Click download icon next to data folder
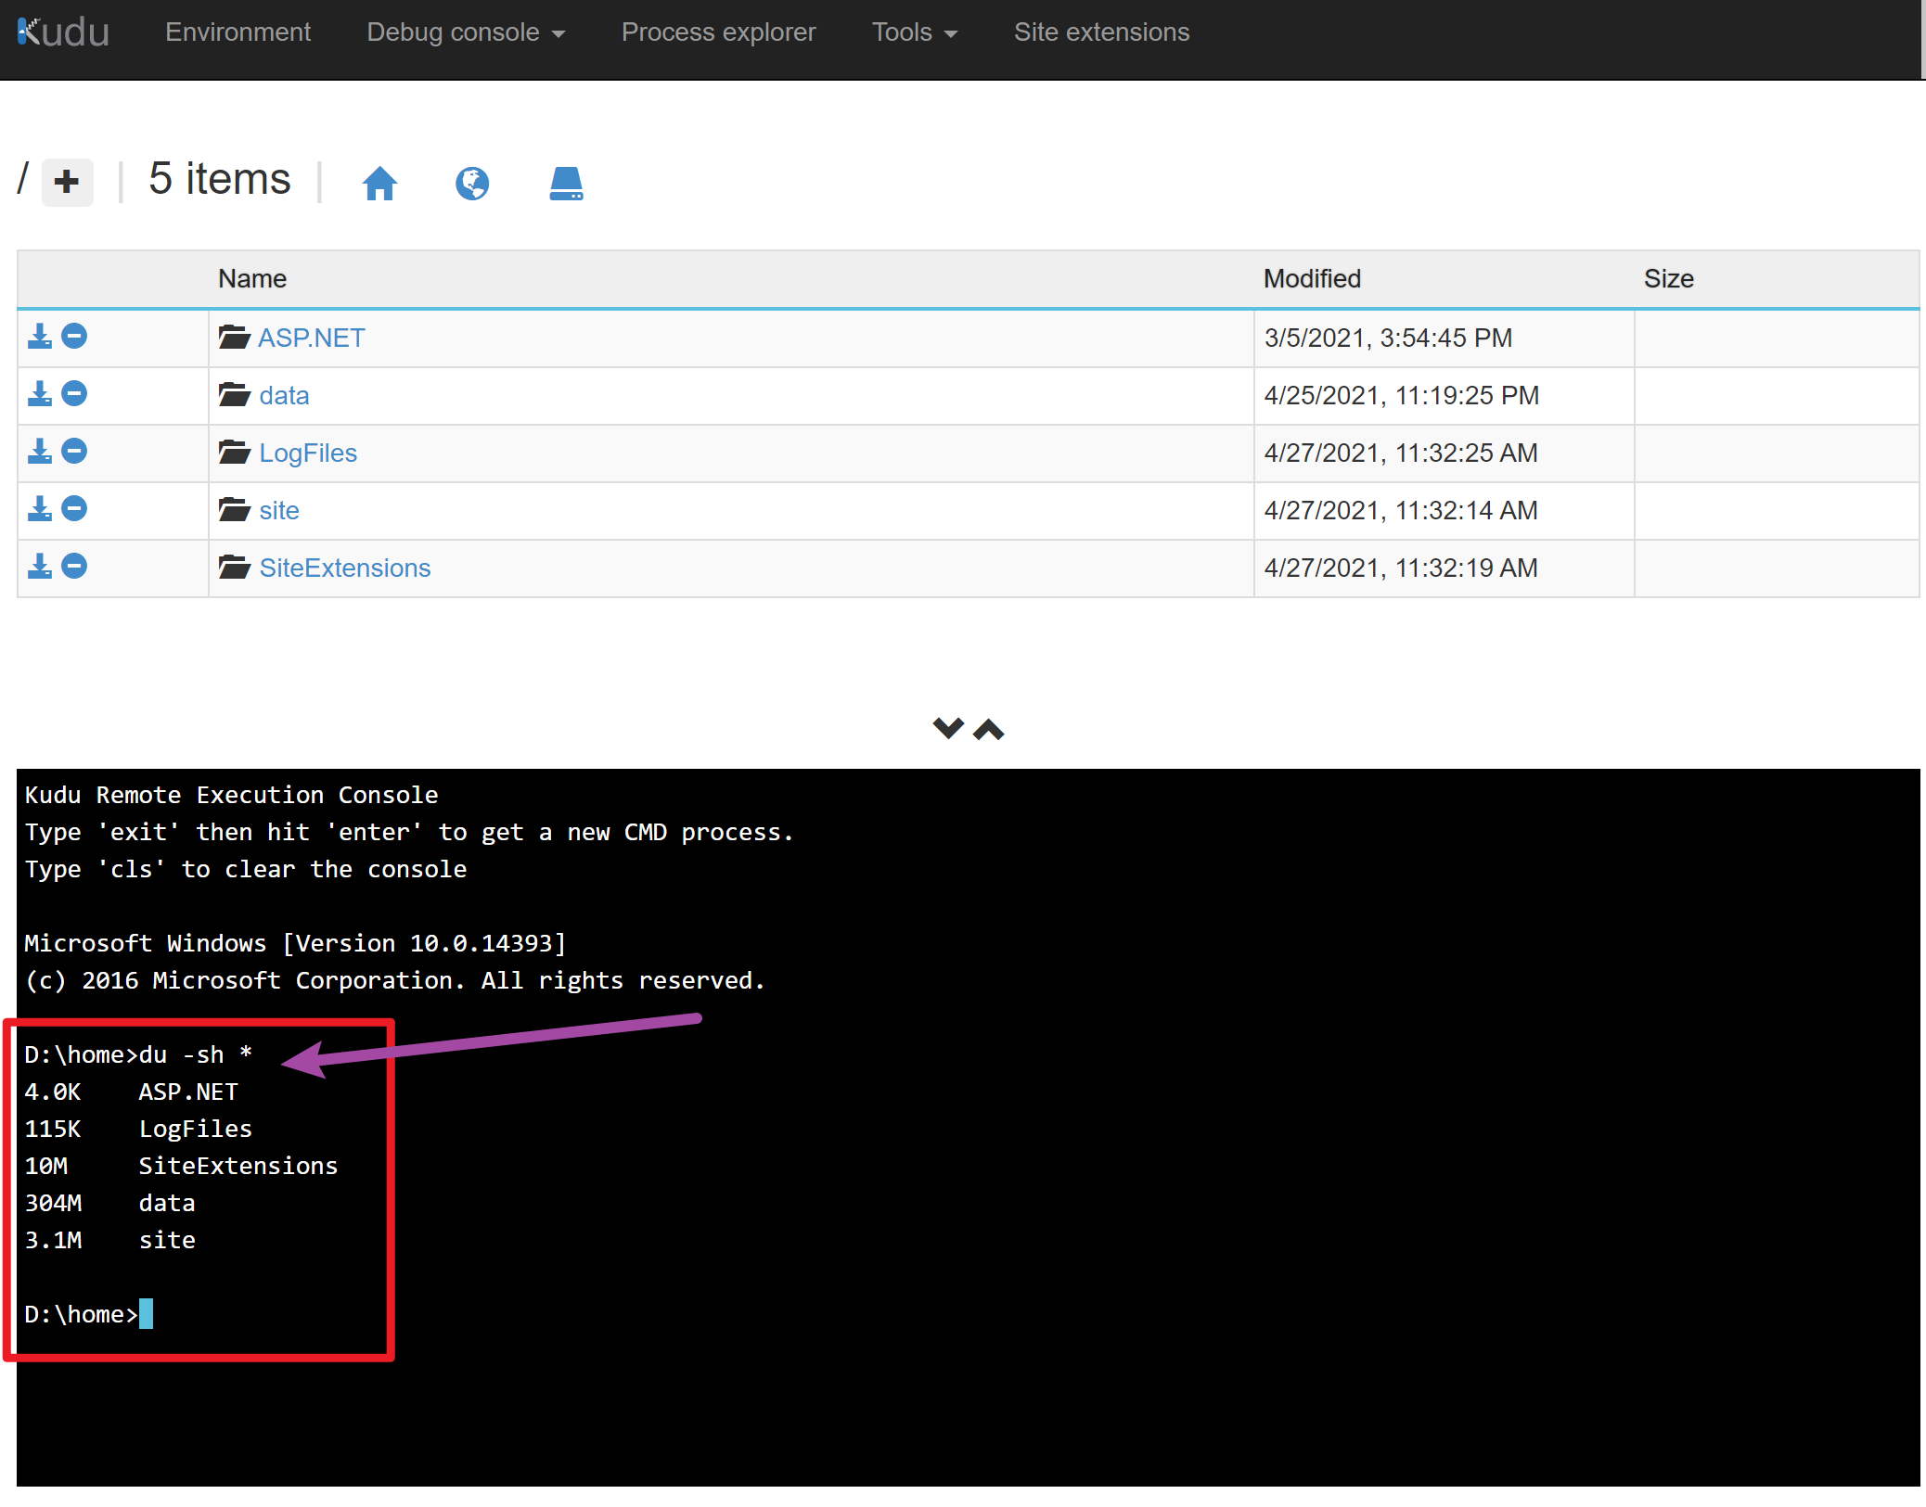Image resolution: width=1926 pixels, height=1507 pixels. [42, 395]
